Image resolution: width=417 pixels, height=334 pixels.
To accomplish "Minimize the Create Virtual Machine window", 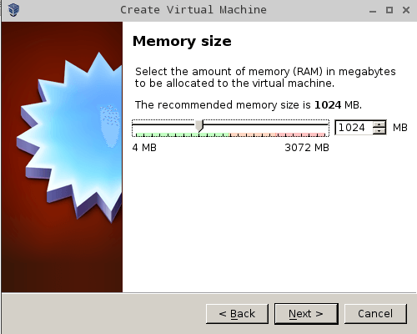I will 373,10.
